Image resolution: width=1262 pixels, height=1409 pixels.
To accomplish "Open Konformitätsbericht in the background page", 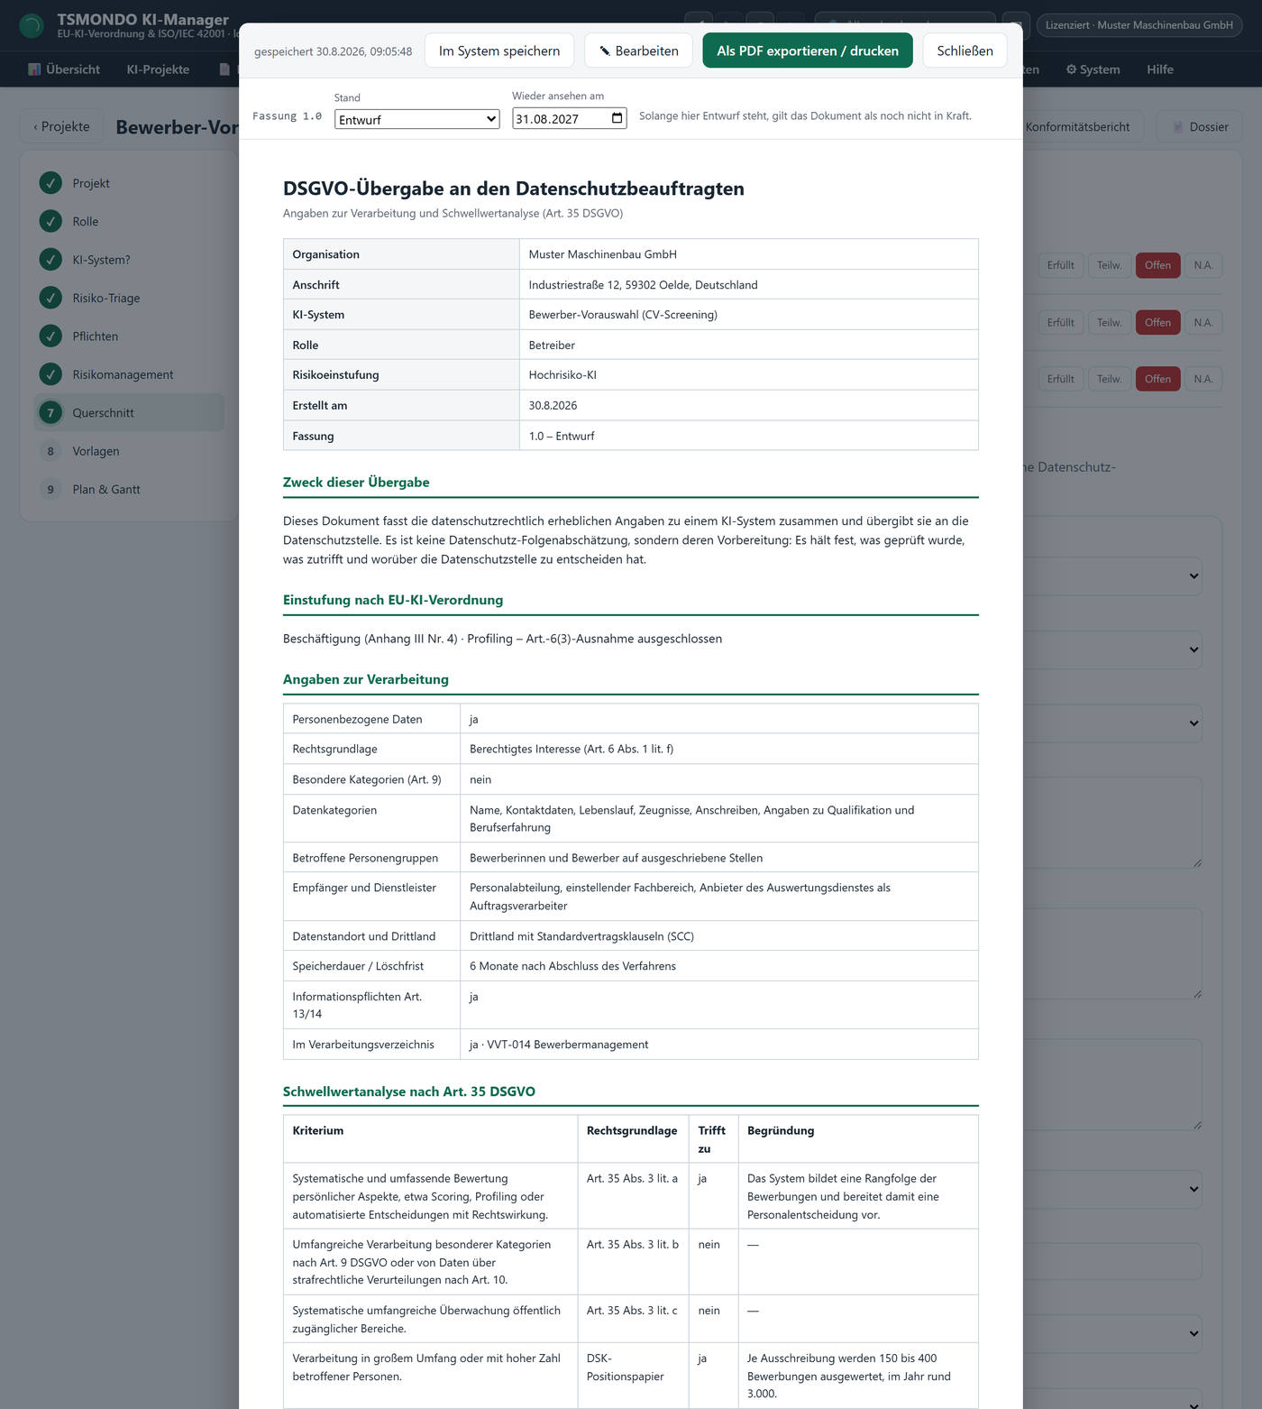I will coord(1077,126).
